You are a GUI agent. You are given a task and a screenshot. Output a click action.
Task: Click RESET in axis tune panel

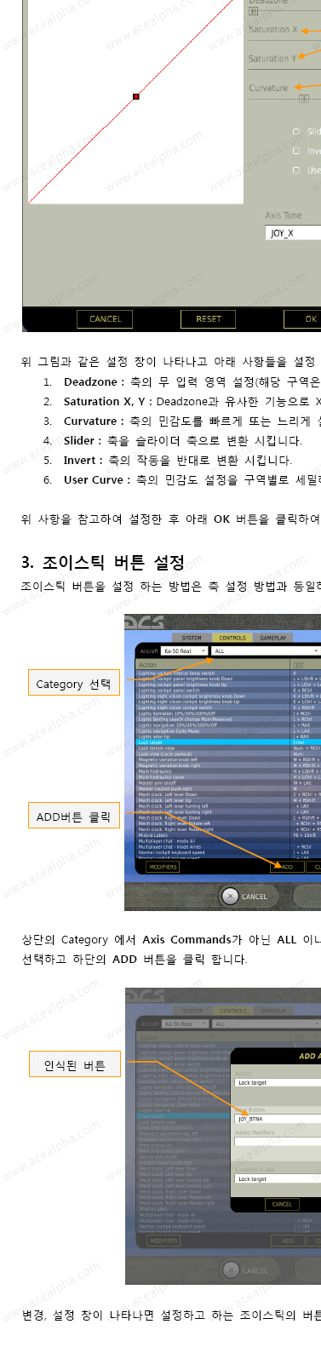tap(209, 319)
